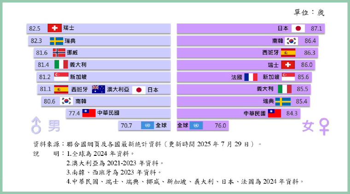This screenshot has height=194, width=350.
Task: Click the Norway flag icon
Action: point(59,52)
